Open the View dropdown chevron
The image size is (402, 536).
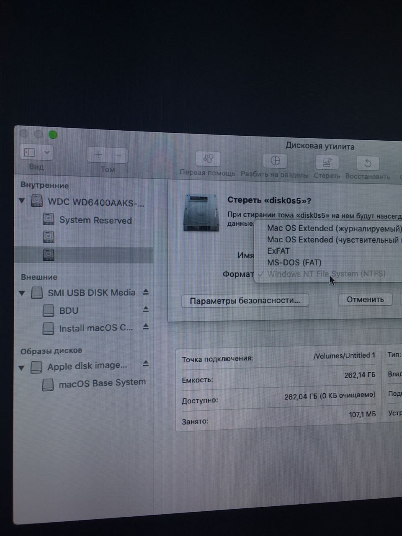pos(46,152)
